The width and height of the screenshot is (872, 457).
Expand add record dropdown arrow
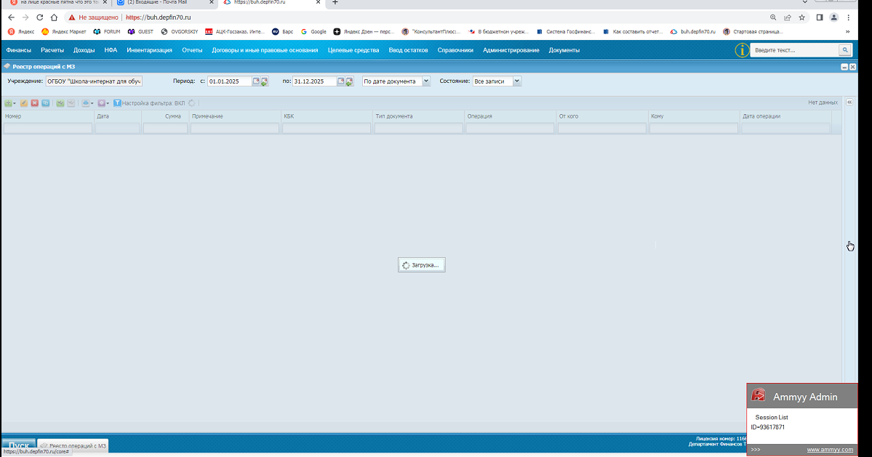(14, 103)
